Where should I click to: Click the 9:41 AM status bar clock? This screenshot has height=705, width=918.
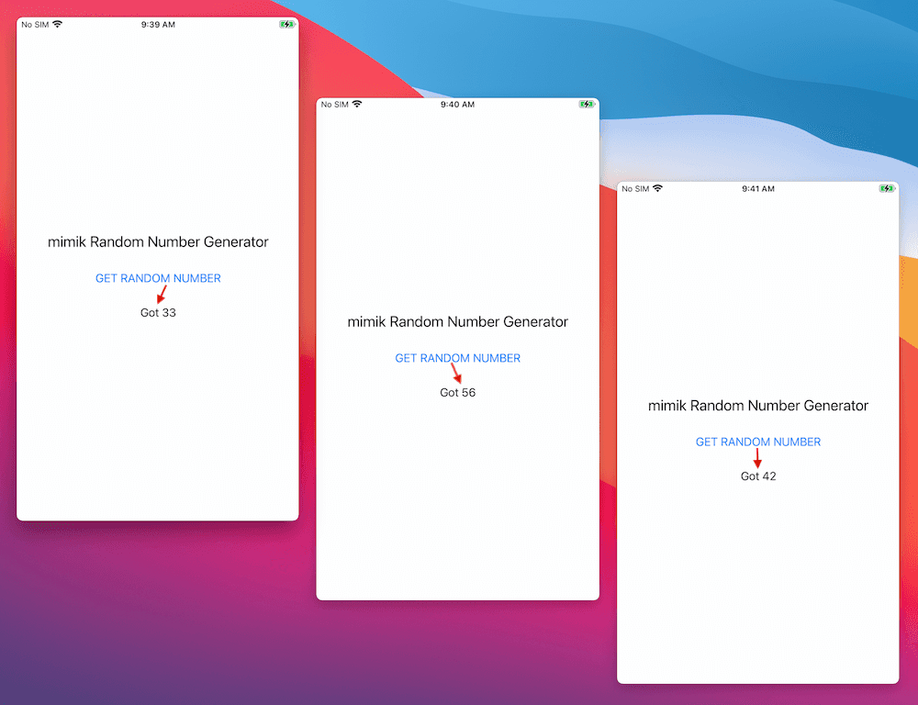(x=757, y=189)
